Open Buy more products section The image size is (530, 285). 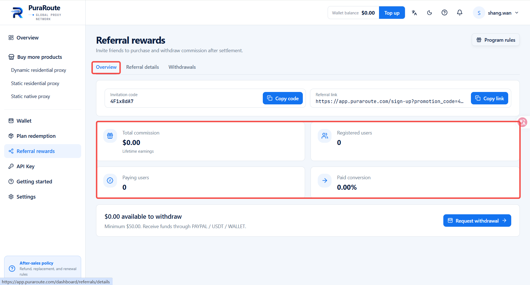(43, 57)
